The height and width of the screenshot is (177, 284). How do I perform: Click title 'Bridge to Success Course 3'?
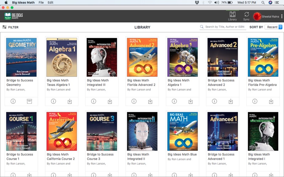[100, 156]
